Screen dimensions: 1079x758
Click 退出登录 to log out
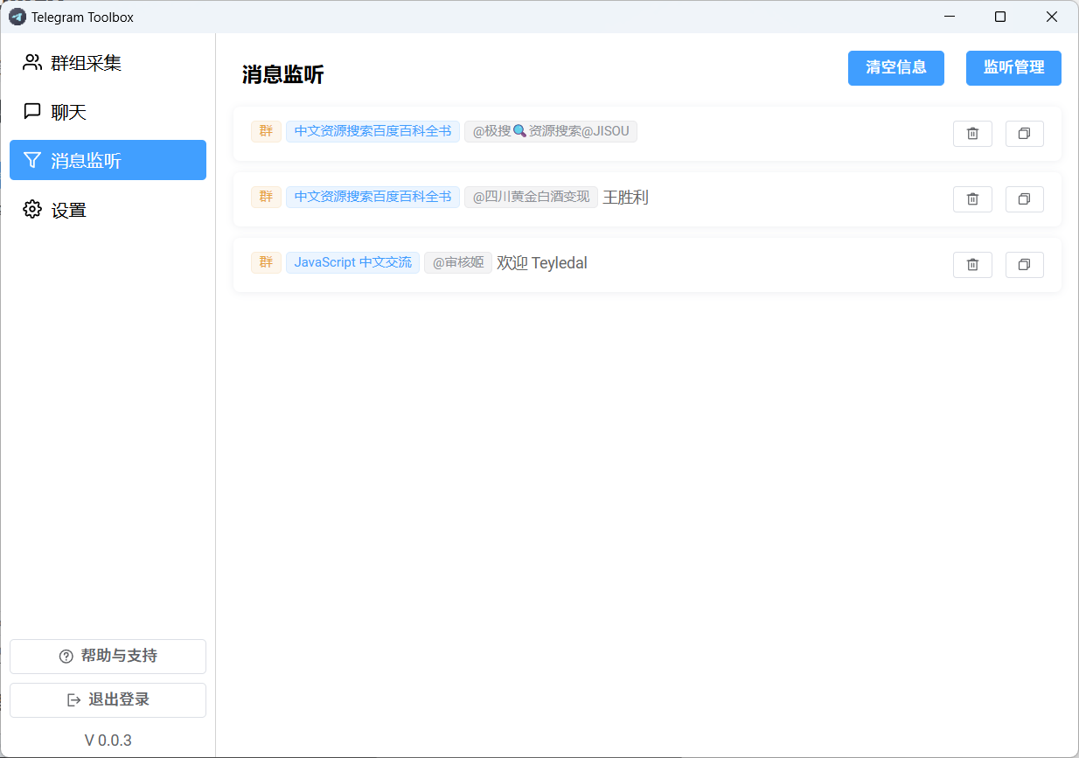point(108,700)
